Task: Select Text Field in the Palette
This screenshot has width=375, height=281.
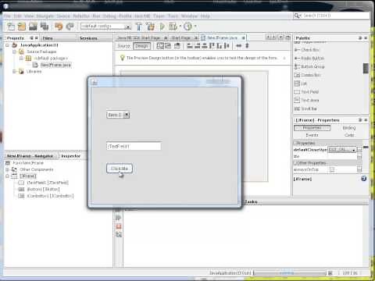Action: point(306,92)
